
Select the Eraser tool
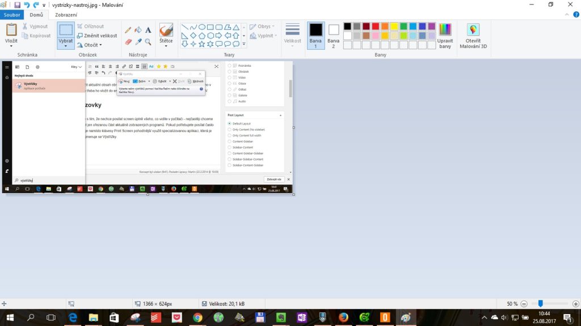tap(128, 42)
